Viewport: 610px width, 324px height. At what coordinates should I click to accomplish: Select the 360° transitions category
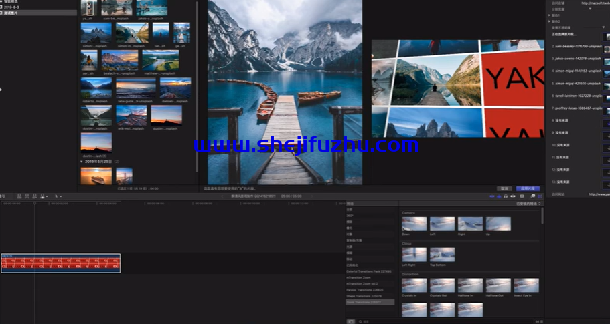point(369,216)
